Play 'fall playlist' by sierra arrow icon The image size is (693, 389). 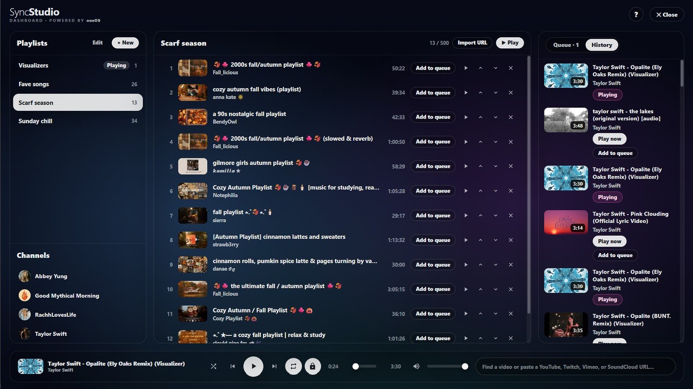pos(466,215)
